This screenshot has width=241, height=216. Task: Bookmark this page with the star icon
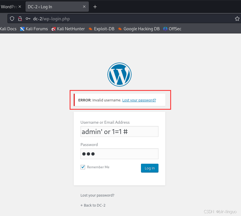(x=237, y=19)
